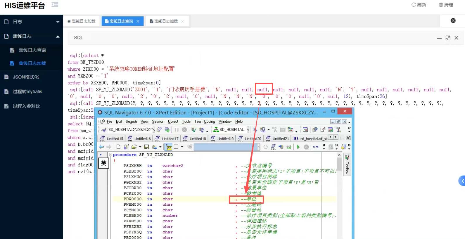
Task: Maximize the SQL panel with the expand icon
Action: coord(448,38)
